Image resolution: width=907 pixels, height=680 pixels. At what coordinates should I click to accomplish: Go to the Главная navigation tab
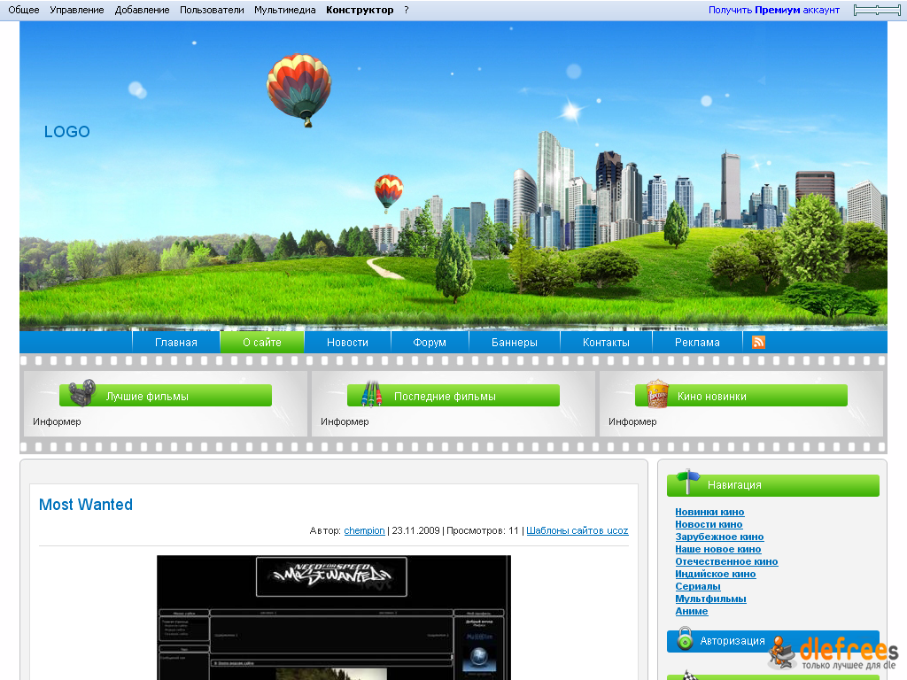(176, 343)
